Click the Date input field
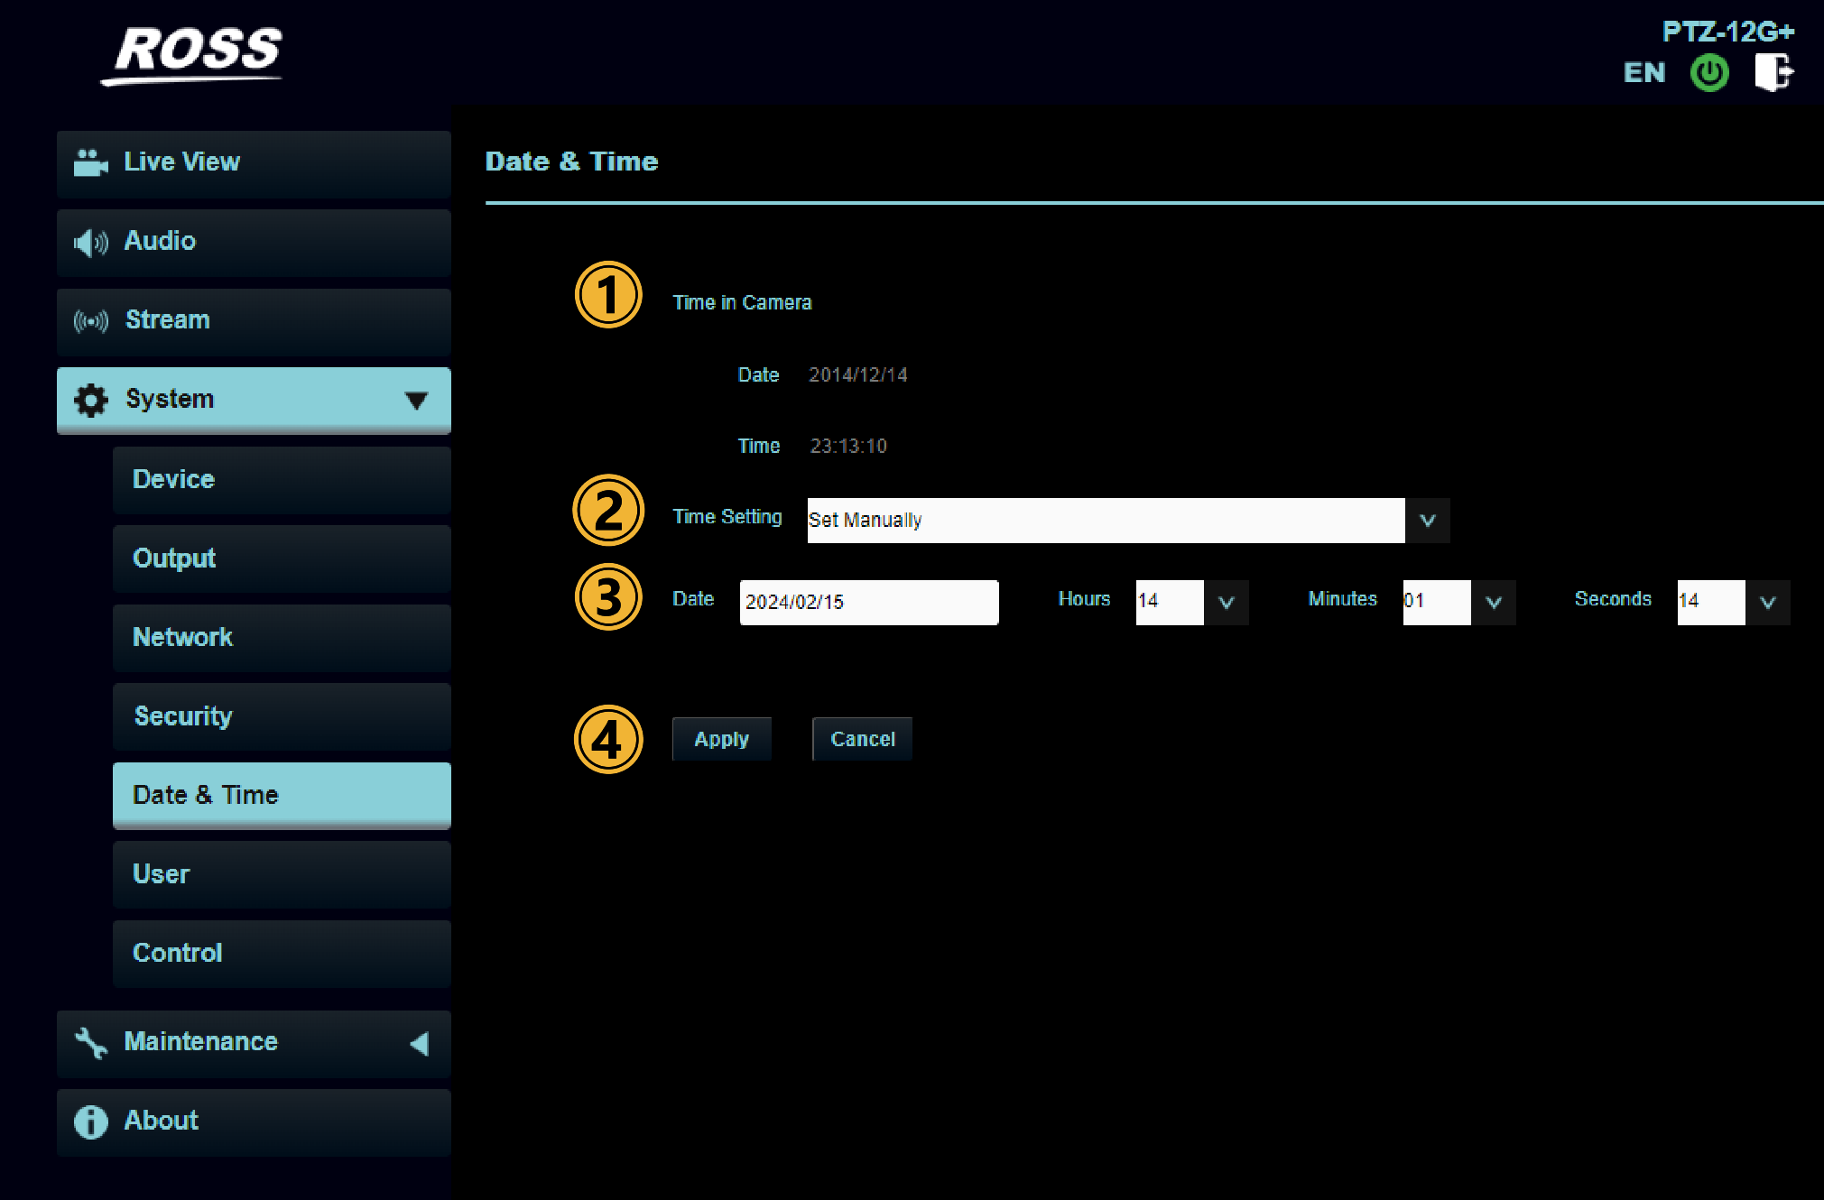 click(868, 602)
